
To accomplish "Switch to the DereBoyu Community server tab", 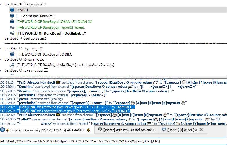I will pos(47,130).
